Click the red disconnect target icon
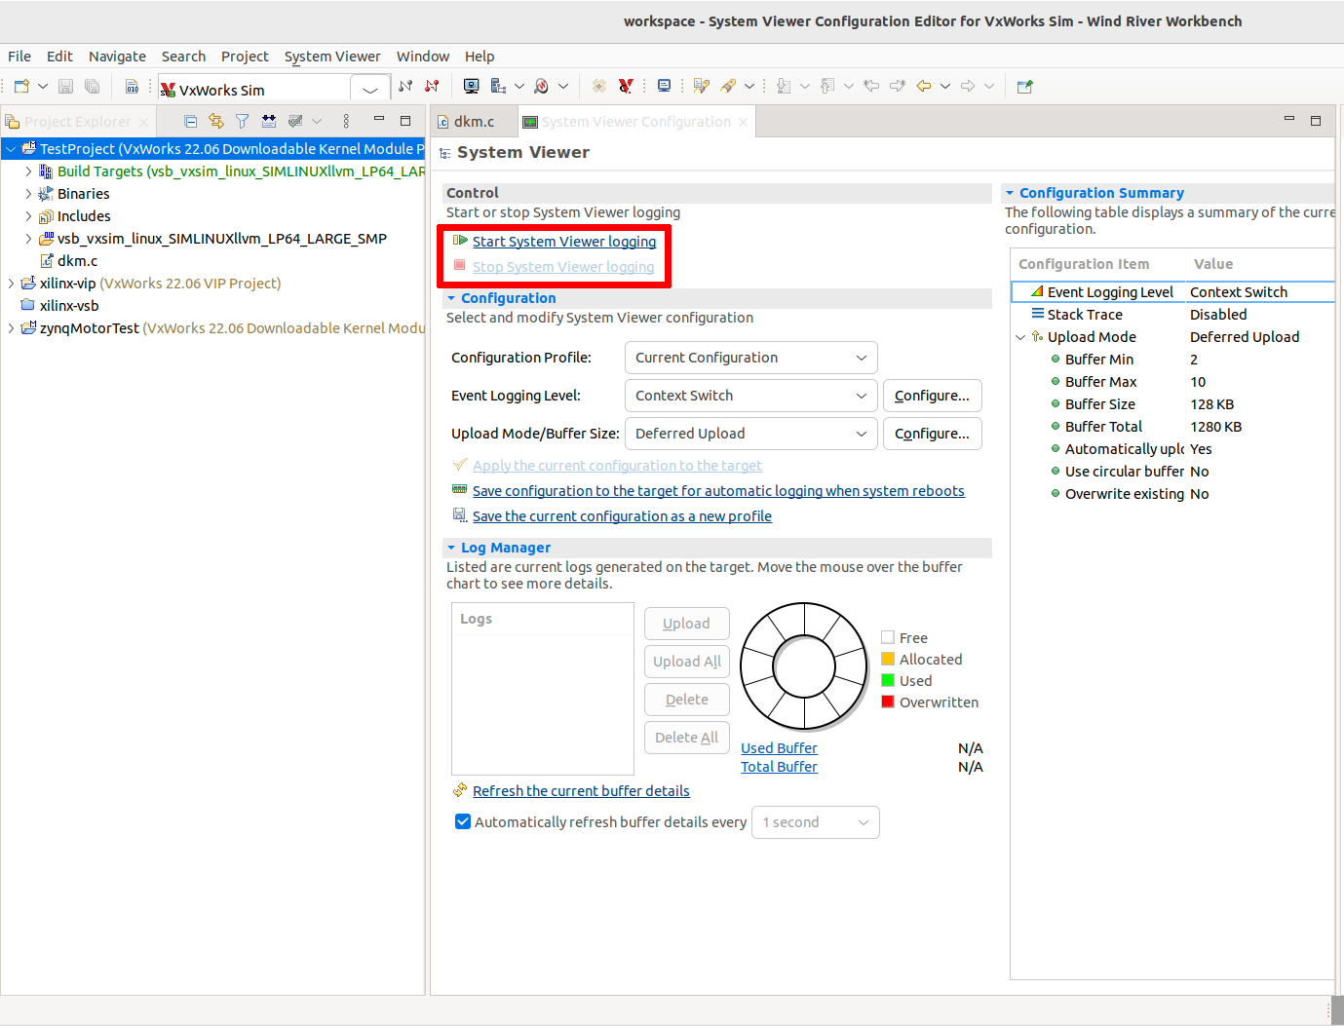The image size is (1344, 1026). pos(432,87)
